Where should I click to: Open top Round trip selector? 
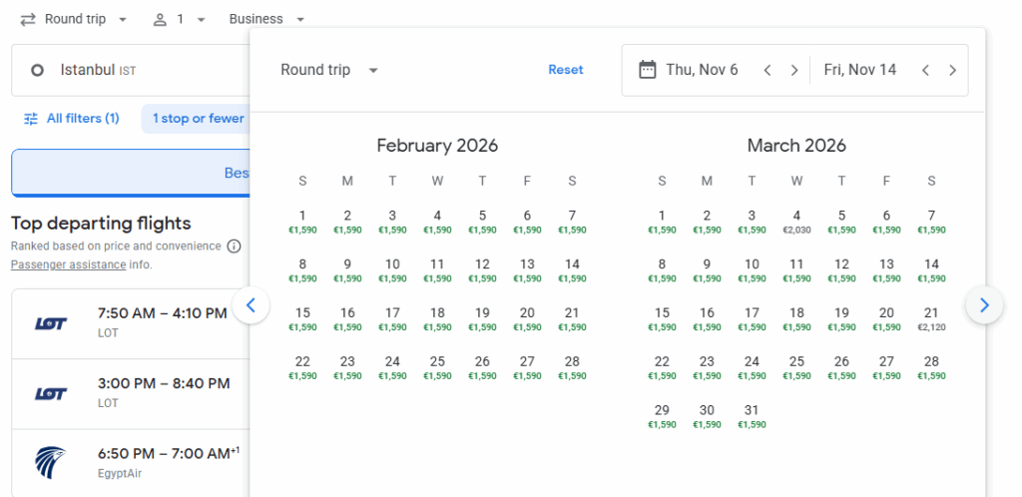point(74,19)
